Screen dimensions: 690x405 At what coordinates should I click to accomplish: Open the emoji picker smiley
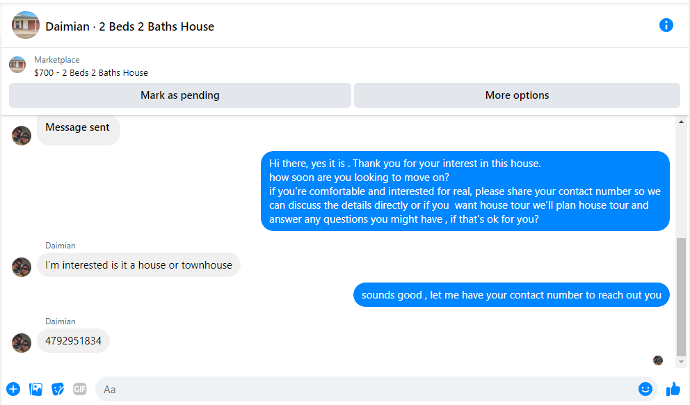(645, 389)
